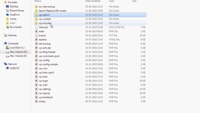Click the xmlrpc file icon
200x113 pixels.
[x=36, y=101]
